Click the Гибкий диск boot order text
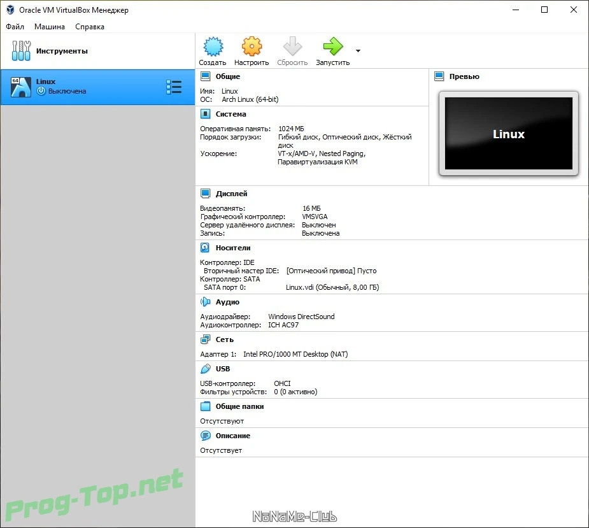The image size is (589, 528). (x=299, y=137)
